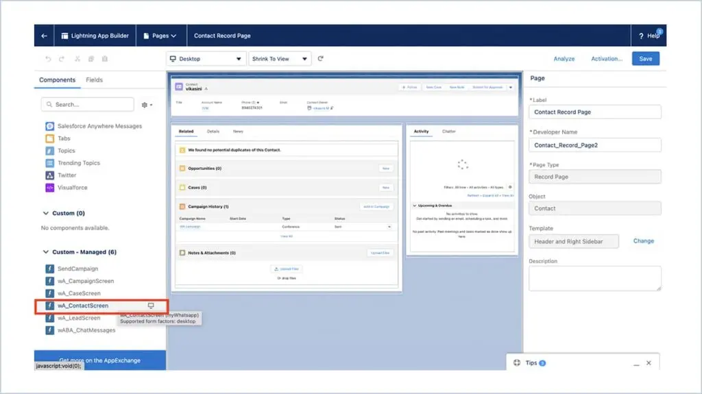Open the Tips panel
702x394 pixels.
tap(531, 363)
